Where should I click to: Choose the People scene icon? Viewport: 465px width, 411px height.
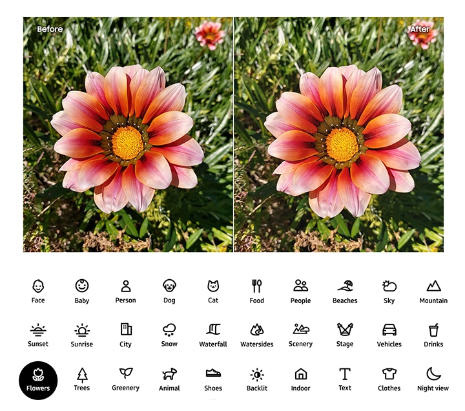point(301,286)
